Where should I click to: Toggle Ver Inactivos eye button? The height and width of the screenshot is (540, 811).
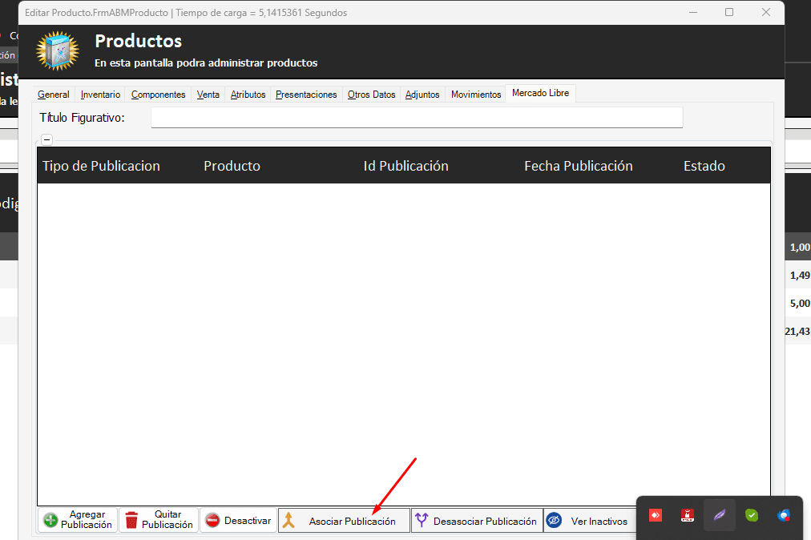coord(589,521)
